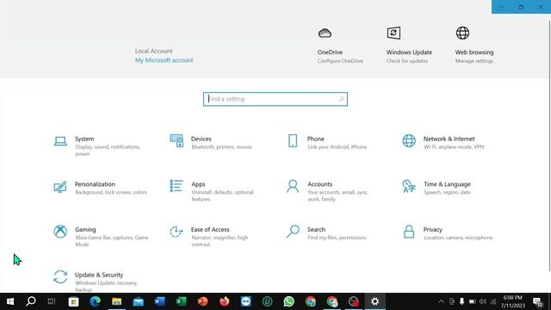
Task: Click the taskbar search magnifier
Action: point(31,301)
